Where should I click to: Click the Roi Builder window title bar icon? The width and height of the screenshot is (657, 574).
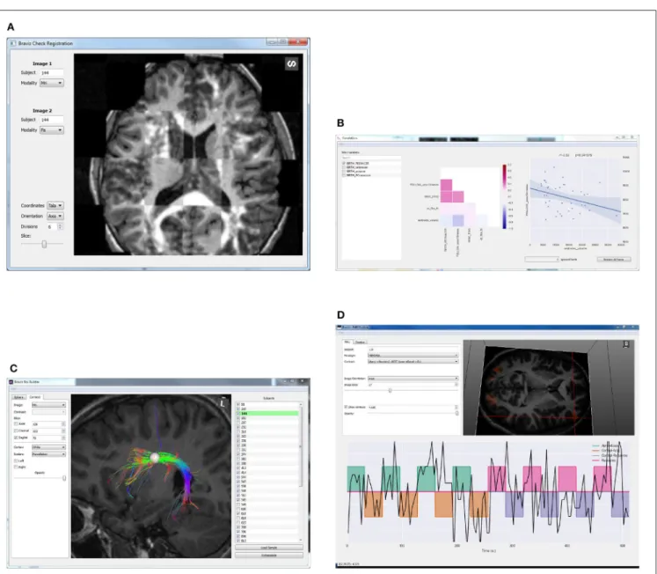[x=11, y=382]
